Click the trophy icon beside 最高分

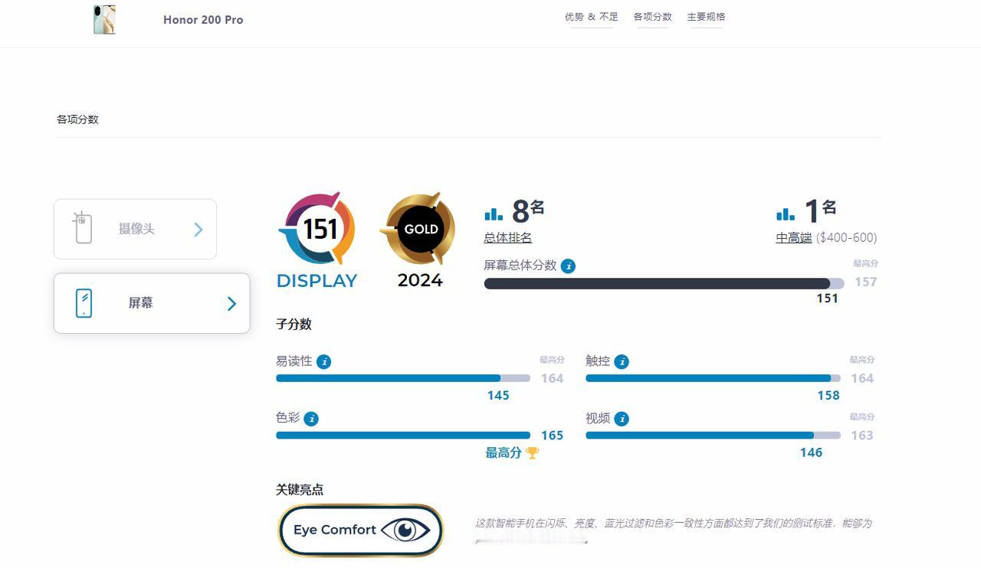click(x=533, y=452)
